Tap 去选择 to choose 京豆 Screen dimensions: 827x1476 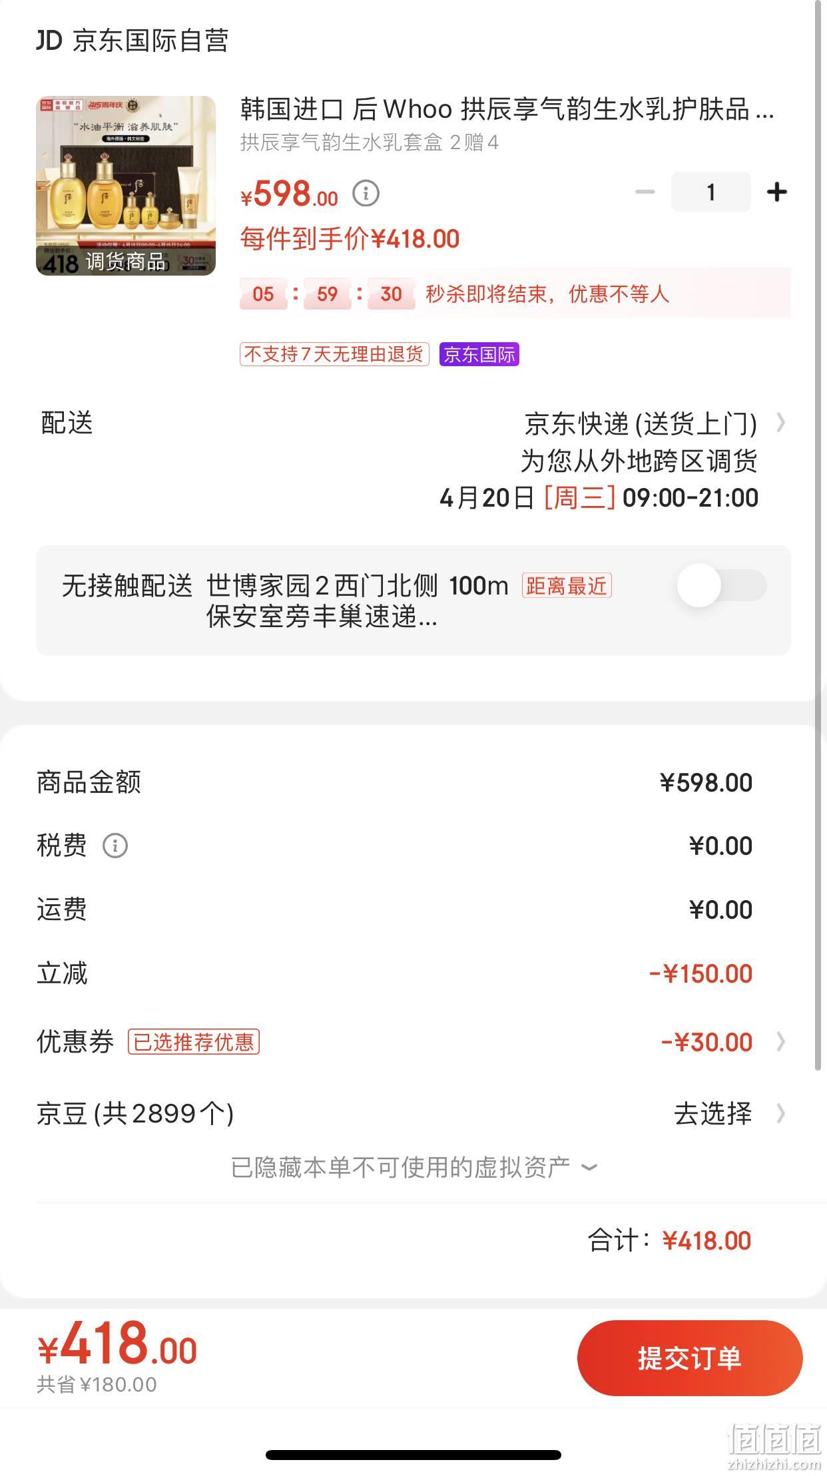tap(712, 1113)
